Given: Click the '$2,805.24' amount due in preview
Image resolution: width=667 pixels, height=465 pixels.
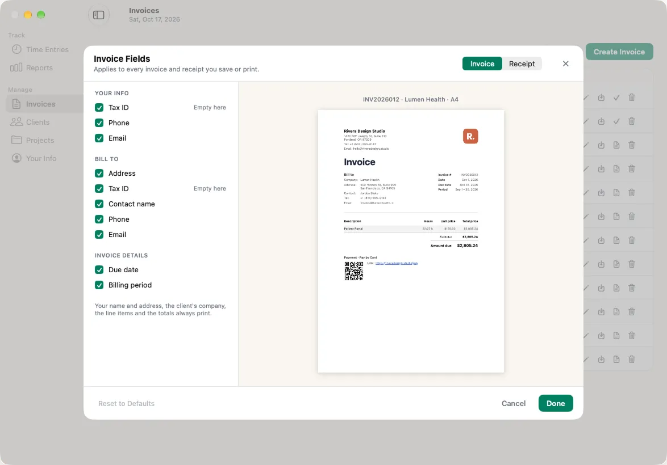Looking at the screenshot, I should tap(467, 246).
